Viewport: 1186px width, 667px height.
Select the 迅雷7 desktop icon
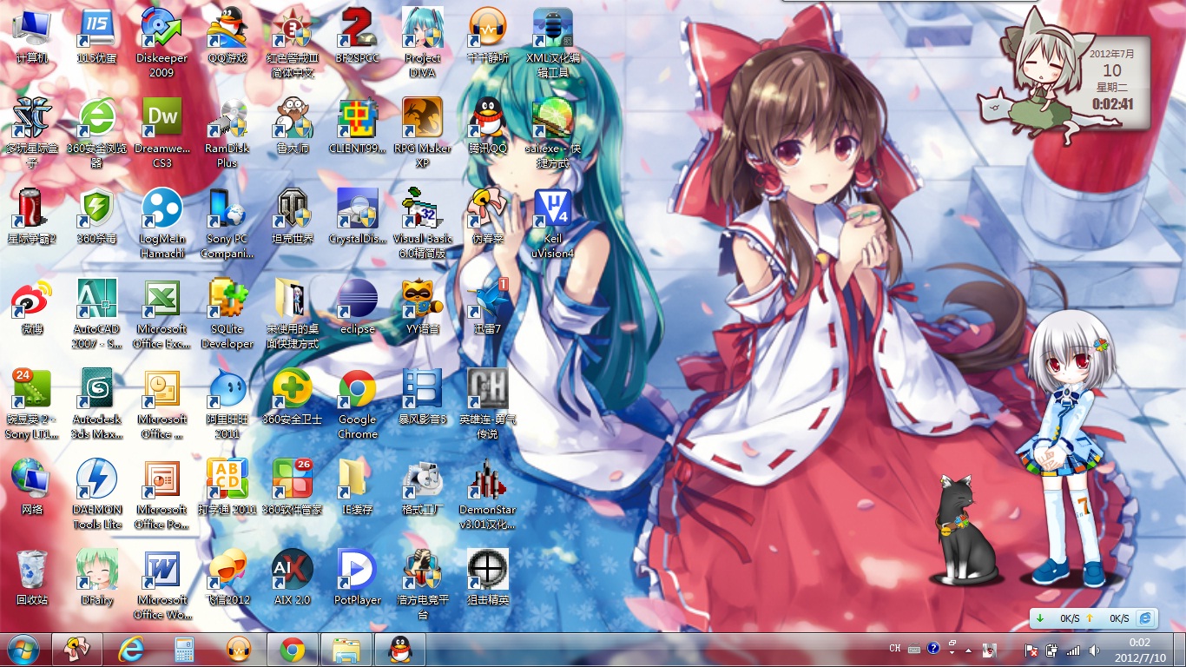[x=488, y=306]
